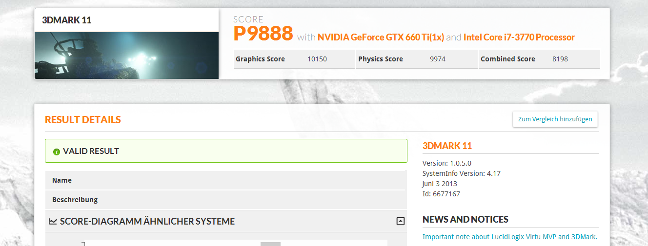
Task: Click the 'RESULT DETAILS' heading
Action: coord(83,120)
